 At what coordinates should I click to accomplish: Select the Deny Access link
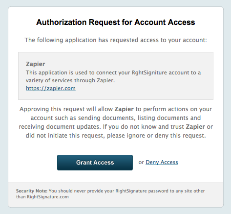pos(162,162)
